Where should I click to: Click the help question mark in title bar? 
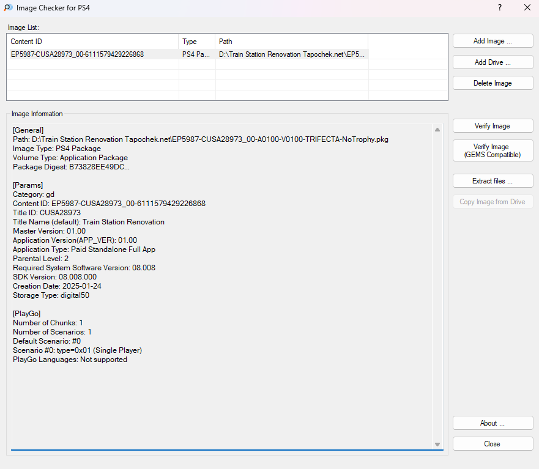500,7
